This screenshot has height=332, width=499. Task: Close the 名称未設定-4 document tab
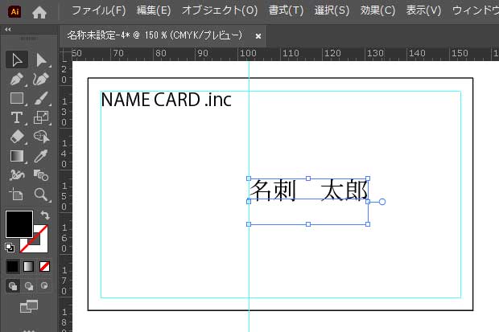click(258, 36)
